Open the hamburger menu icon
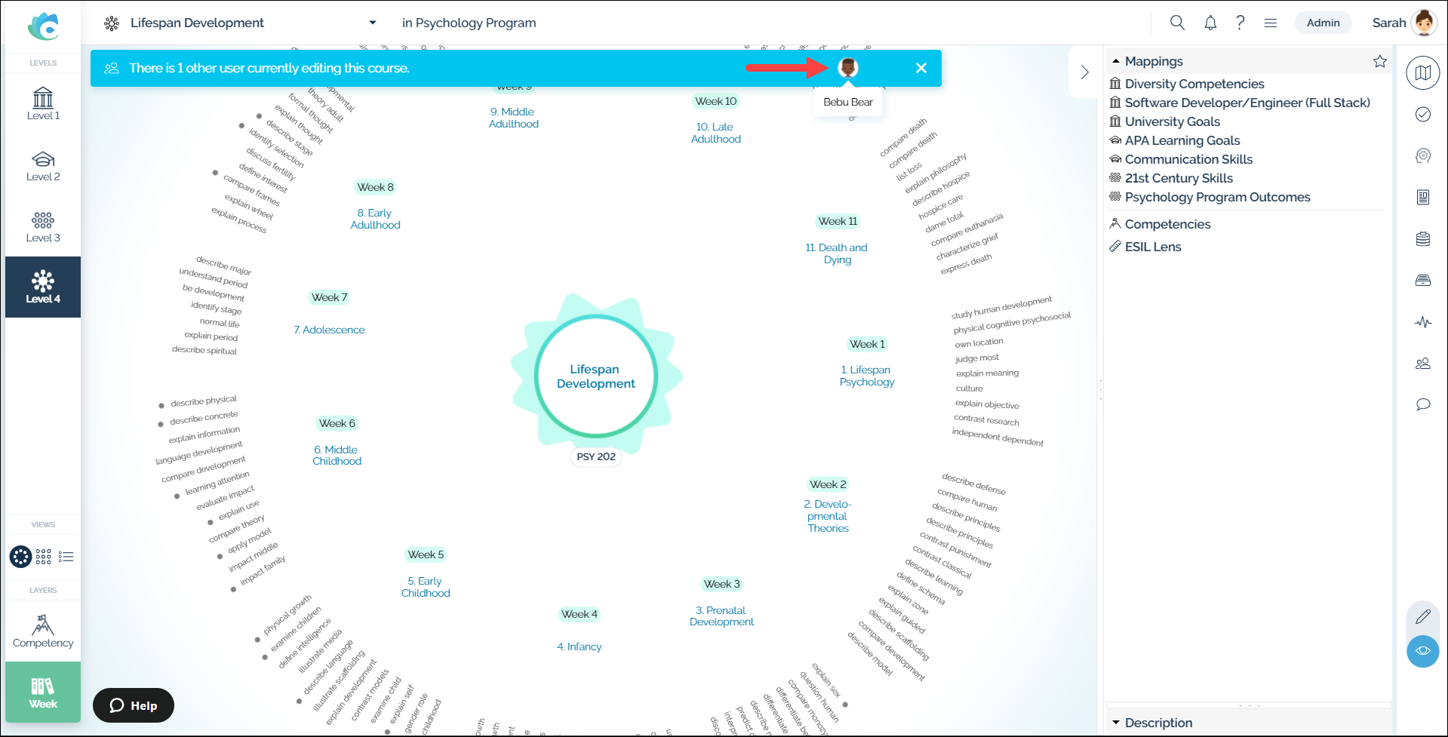This screenshot has height=737, width=1448. pyautogui.click(x=1271, y=23)
